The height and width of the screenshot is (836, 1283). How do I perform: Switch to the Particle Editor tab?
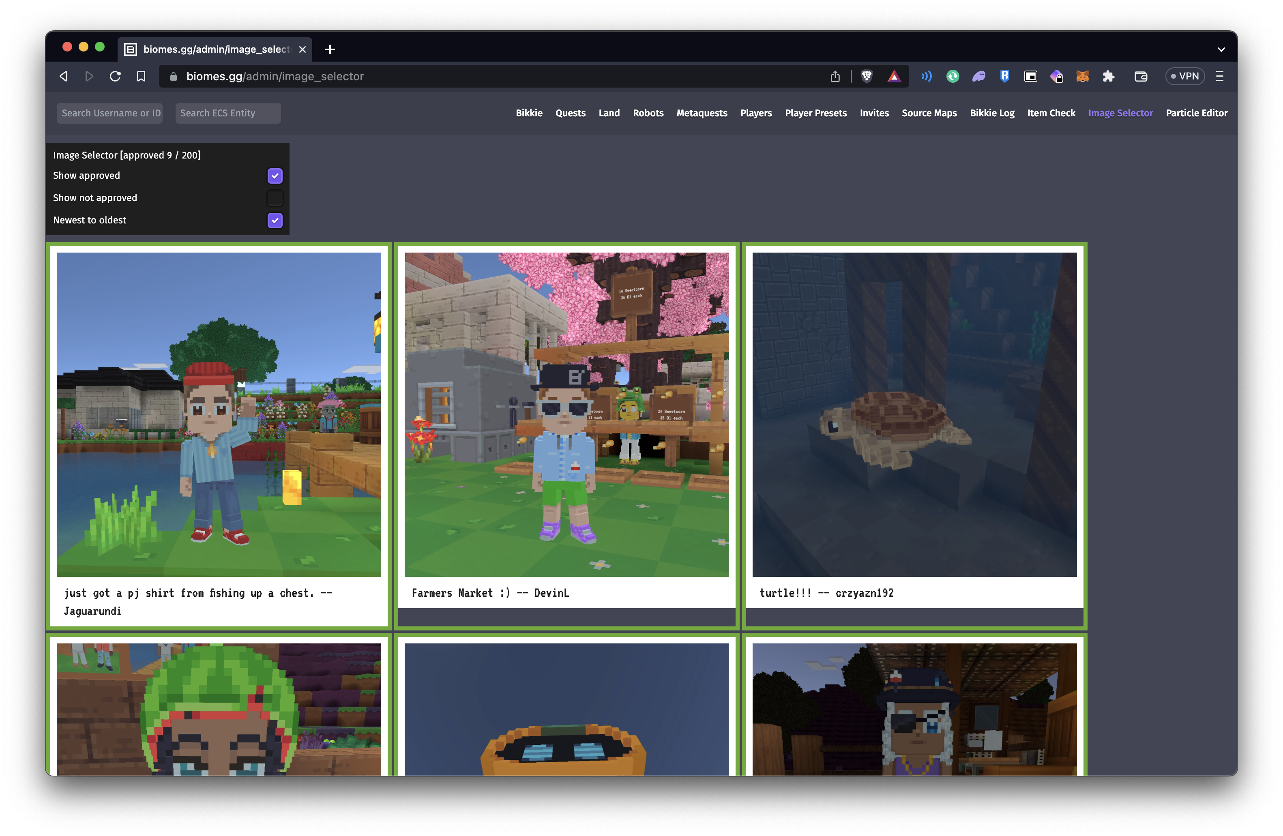[x=1197, y=113]
